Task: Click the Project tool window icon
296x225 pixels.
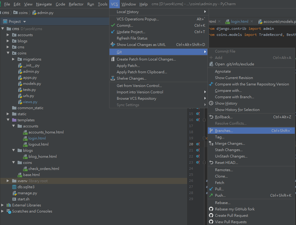Action: click(5, 21)
